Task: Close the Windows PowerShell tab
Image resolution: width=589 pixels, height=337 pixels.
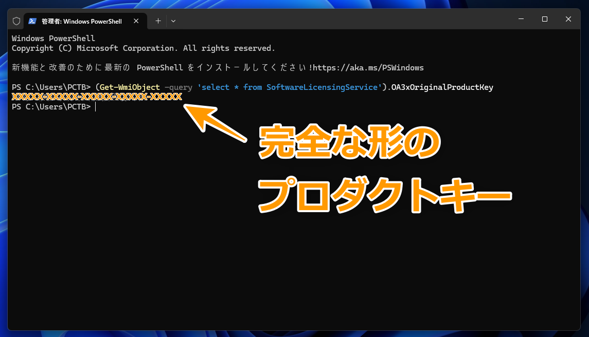Action: (136, 21)
